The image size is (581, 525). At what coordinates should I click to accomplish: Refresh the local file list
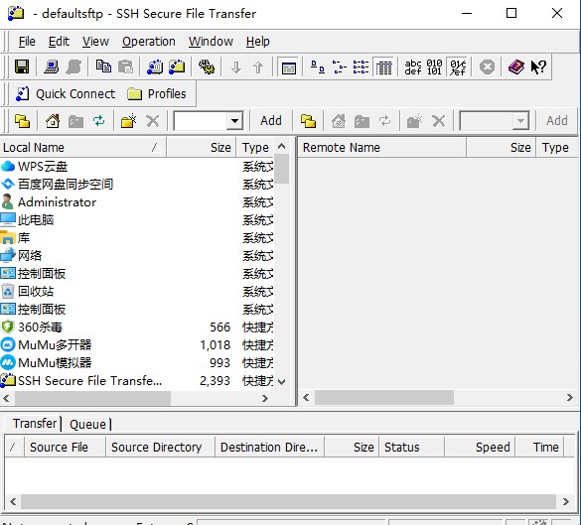point(98,121)
